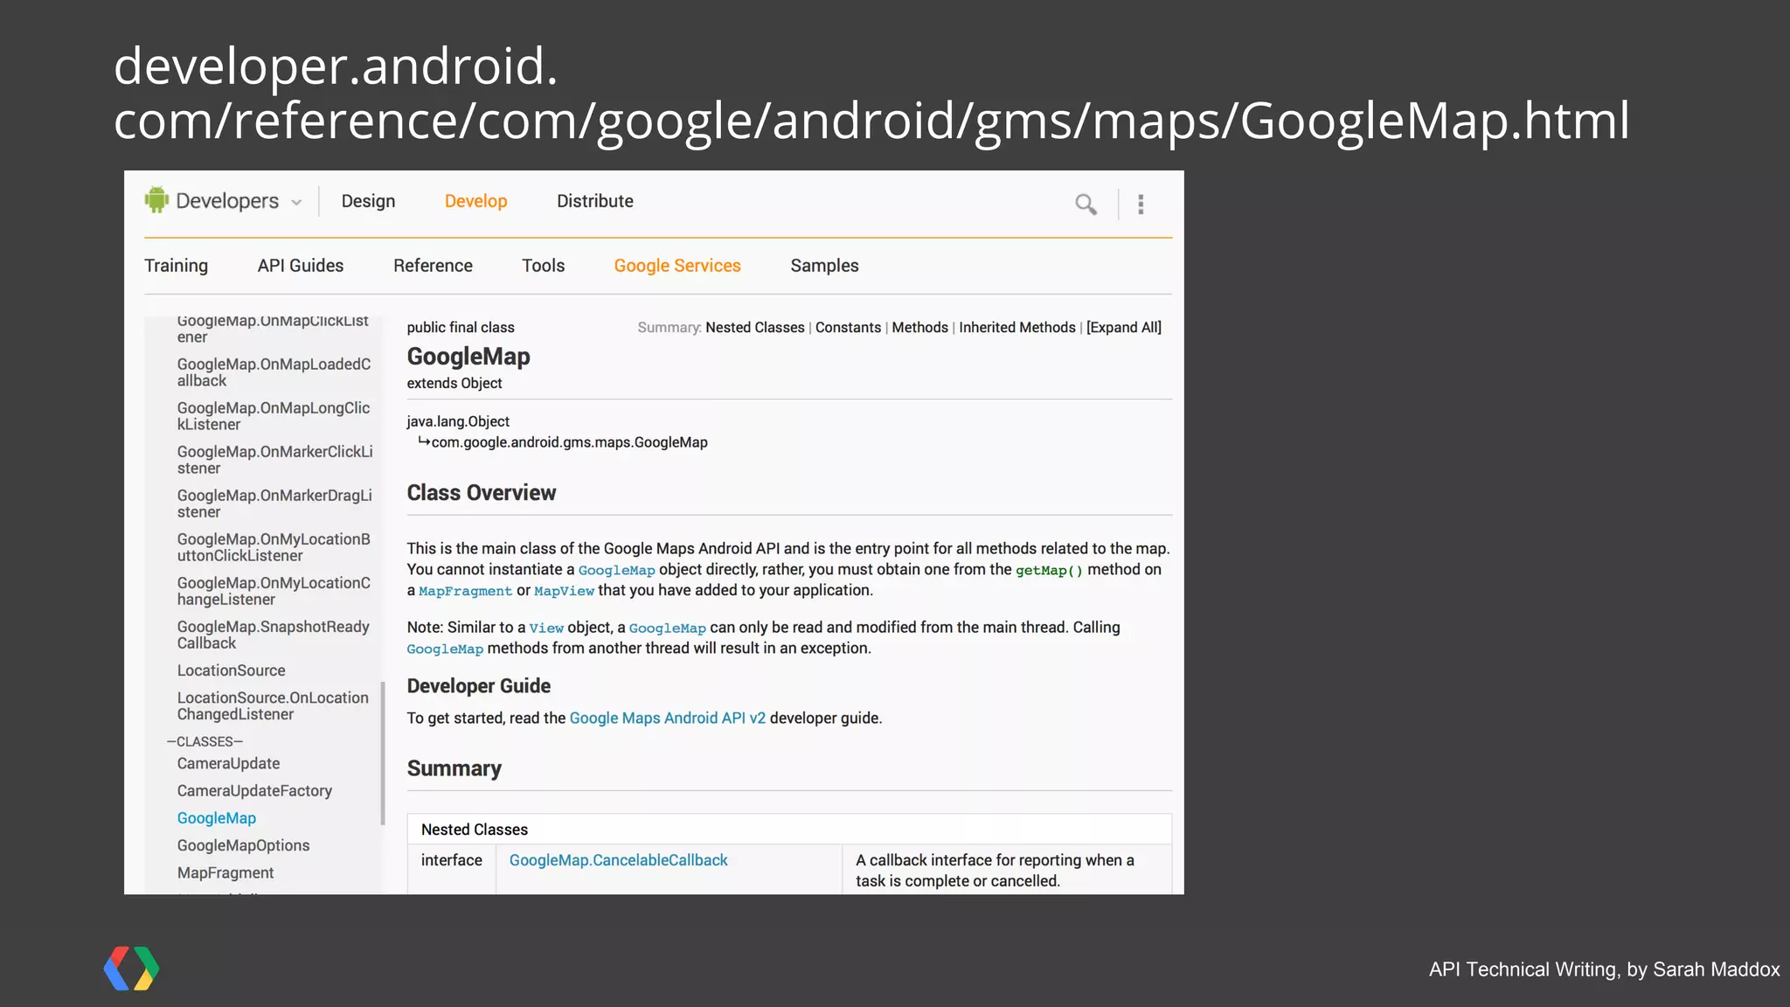Click the Expand All link
Screen dimensions: 1790x1007
(1124, 327)
